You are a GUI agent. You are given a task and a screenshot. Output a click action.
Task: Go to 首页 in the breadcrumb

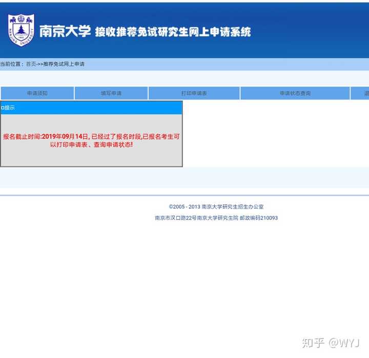(31, 64)
